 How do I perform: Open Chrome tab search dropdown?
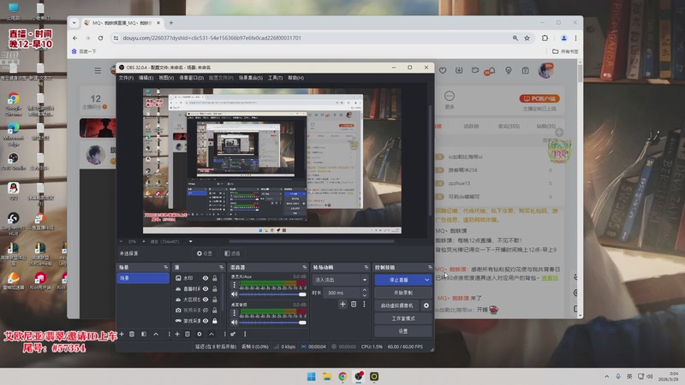pyautogui.click(x=74, y=23)
